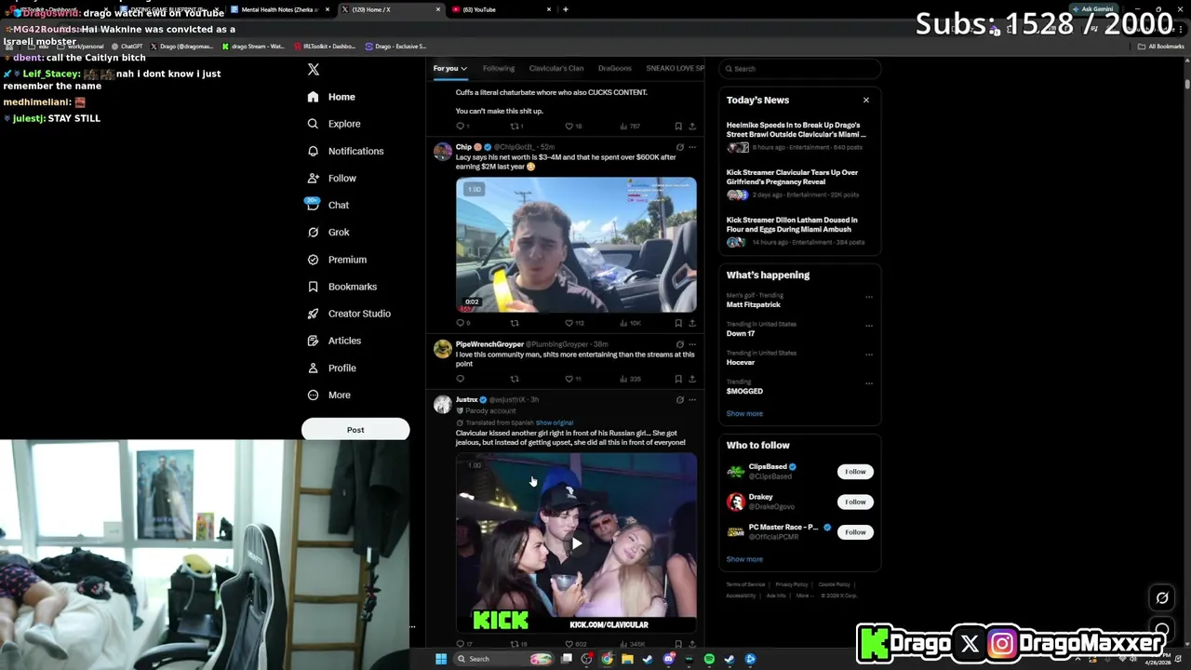Open Articles in the sidebar
The height and width of the screenshot is (670, 1191).
334,341
